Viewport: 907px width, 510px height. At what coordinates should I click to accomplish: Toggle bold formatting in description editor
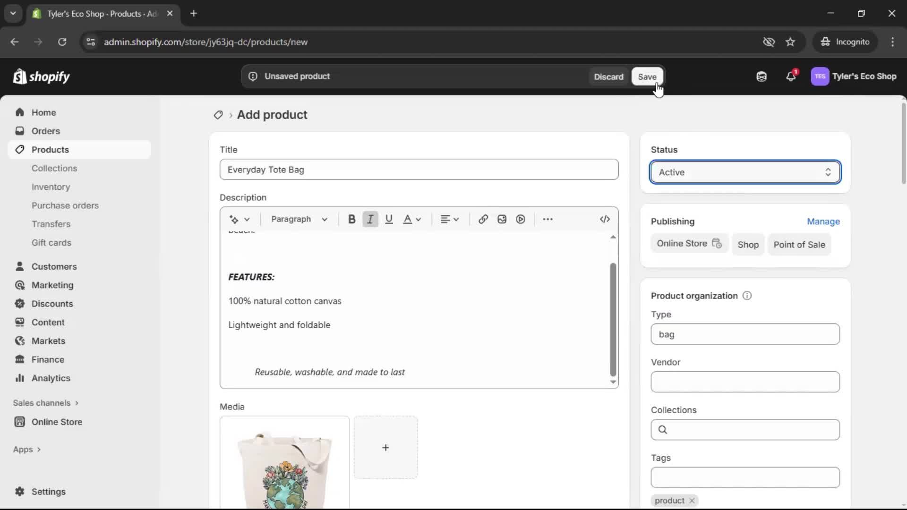click(x=351, y=219)
